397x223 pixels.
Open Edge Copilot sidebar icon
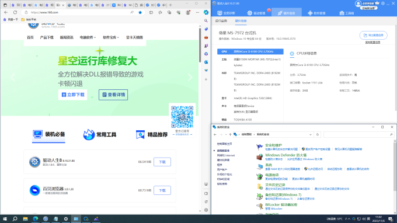tap(206, 12)
